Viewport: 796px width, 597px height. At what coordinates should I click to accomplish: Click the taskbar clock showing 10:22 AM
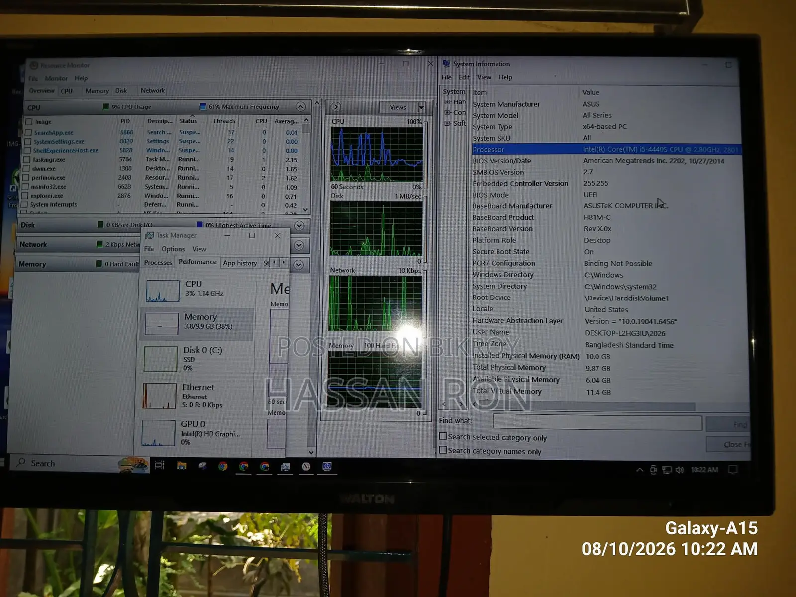[x=704, y=470]
